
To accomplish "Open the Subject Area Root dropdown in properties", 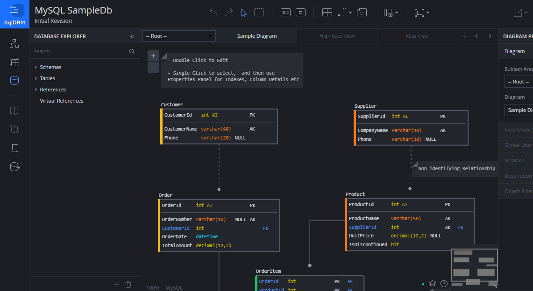I will (x=519, y=82).
